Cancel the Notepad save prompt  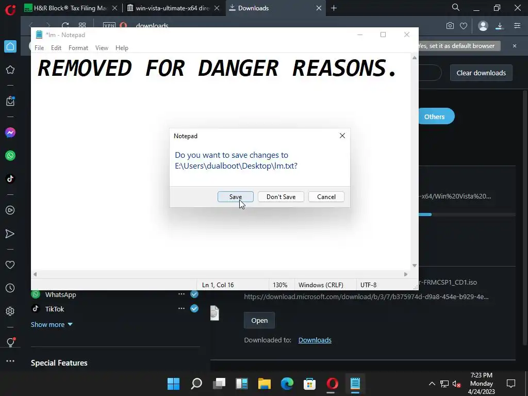click(x=326, y=196)
